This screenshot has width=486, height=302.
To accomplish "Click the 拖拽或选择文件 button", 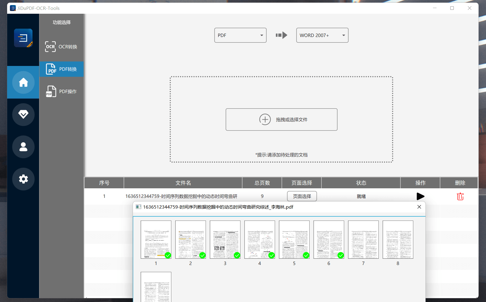I will tap(281, 119).
